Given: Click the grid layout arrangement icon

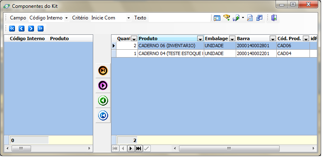Looking at the screenshot, I should point(259,18).
